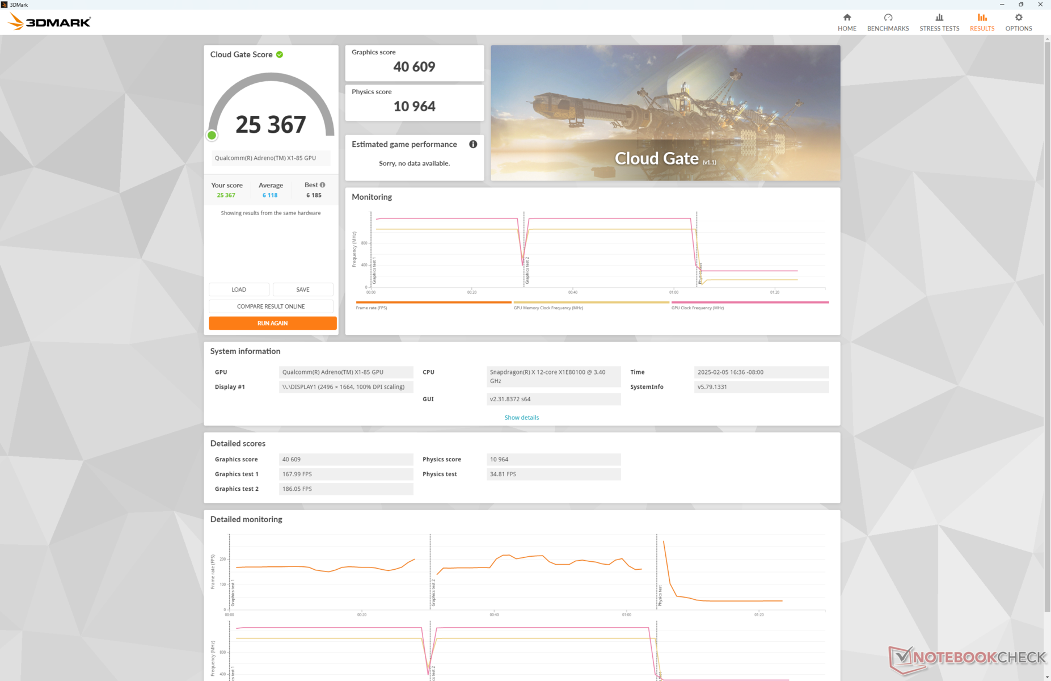Click the GUI version v2.31.8372 s64

554,400
